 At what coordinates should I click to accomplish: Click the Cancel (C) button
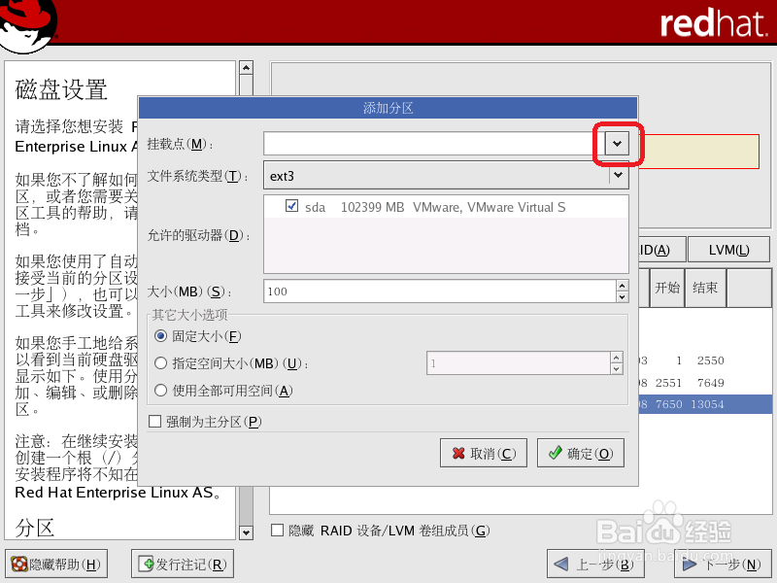[x=484, y=453]
